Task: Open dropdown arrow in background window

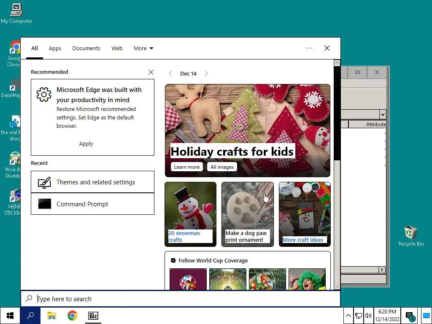Action: pos(382,114)
